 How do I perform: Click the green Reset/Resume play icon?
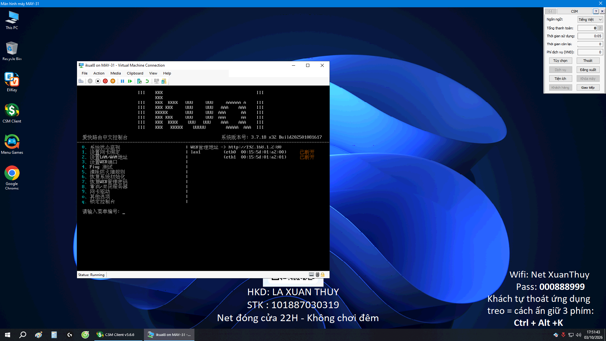(130, 81)
